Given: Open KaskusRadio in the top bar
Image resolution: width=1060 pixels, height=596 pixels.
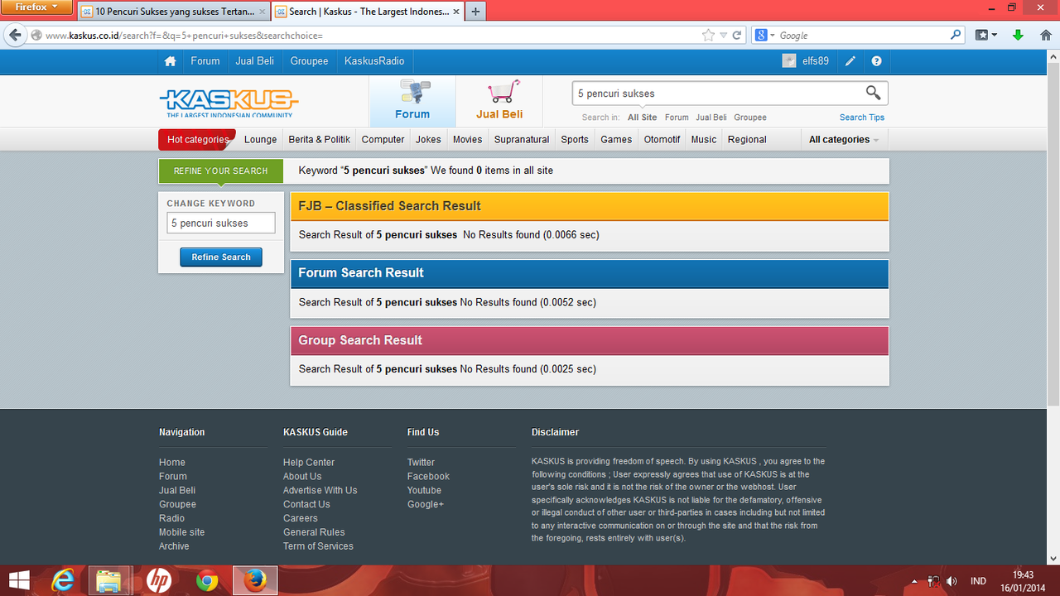Looking at the screenshot, I should pos(374,61).
